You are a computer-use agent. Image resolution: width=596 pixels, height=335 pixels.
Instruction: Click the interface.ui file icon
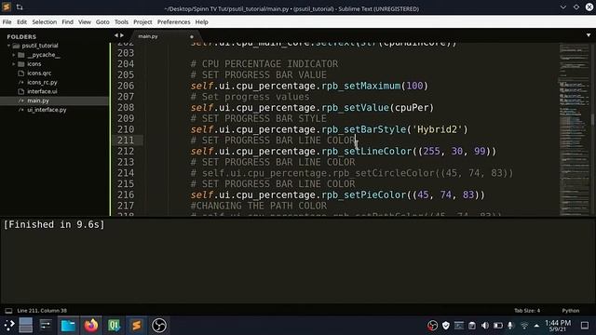click(21, 91)
